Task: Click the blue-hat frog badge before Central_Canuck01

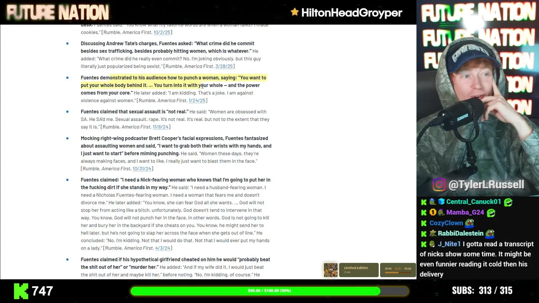Action: pyautogui.click(x=433, y=202)
